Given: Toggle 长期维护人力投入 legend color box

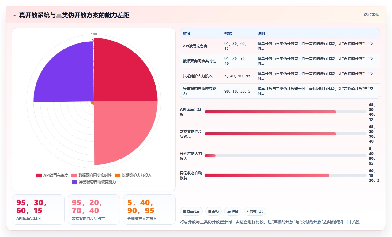Looking at the screenshot, I should click(x=117, y=176).
